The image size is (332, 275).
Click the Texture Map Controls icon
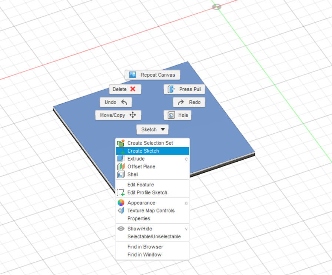[121, 211]
